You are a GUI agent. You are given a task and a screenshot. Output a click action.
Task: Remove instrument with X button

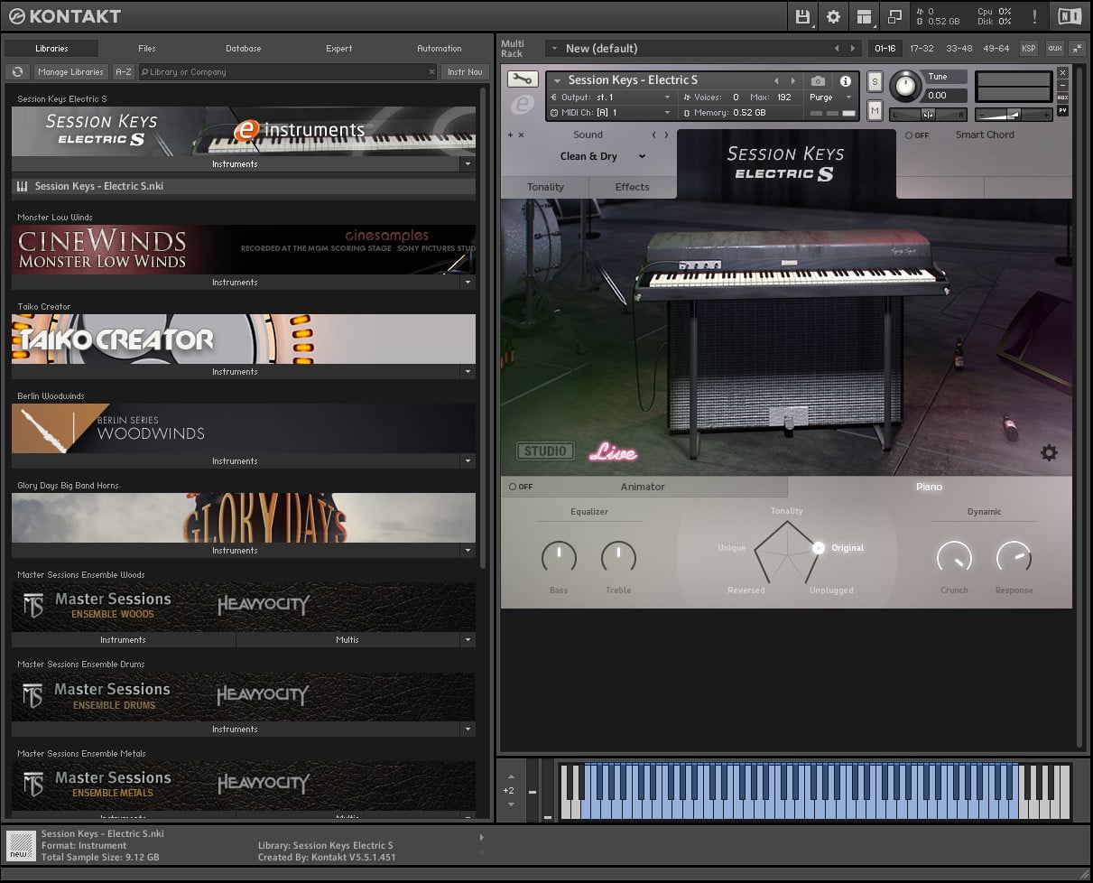1062,72
